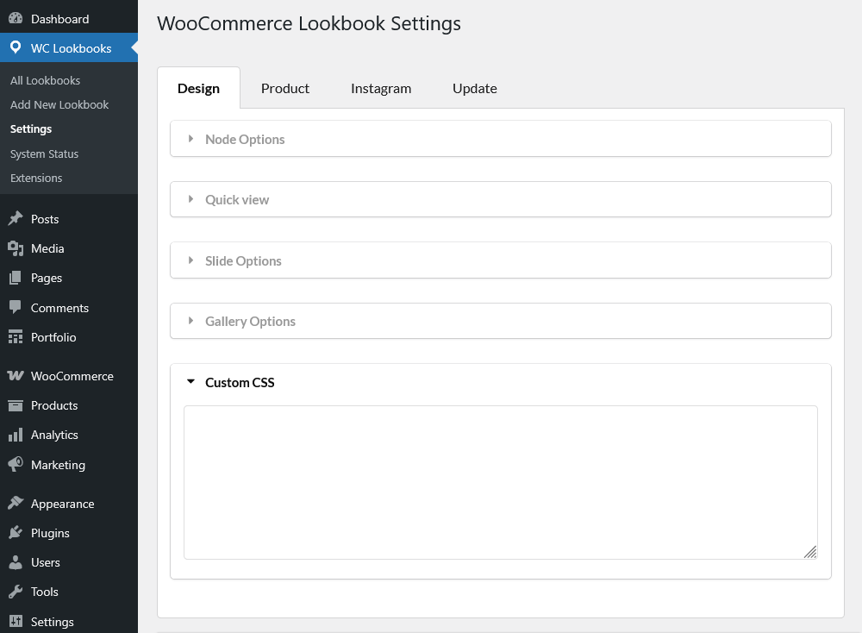This screenshot has width=862, height=633.
Task: Switch to the Product tab
Action: pos(284,88)
